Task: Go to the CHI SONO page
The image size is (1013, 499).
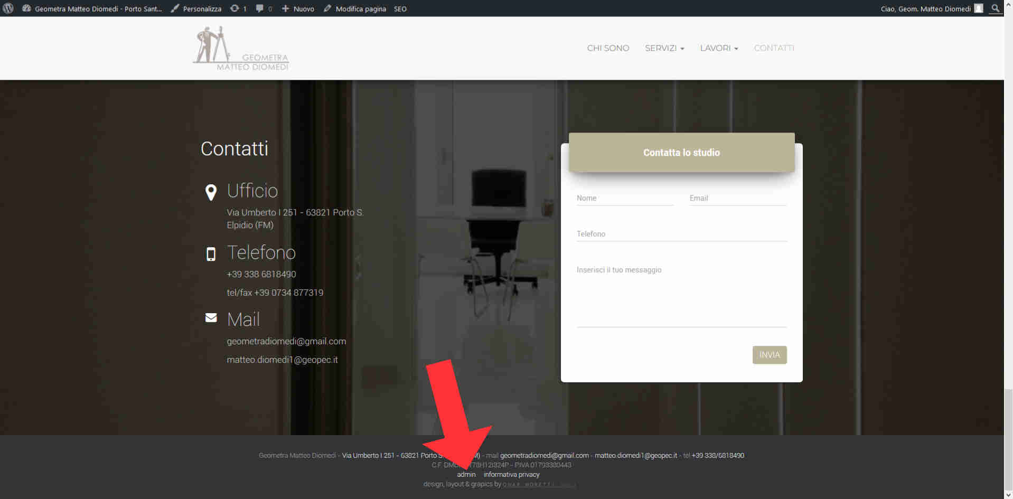Action: pos(608,48)
